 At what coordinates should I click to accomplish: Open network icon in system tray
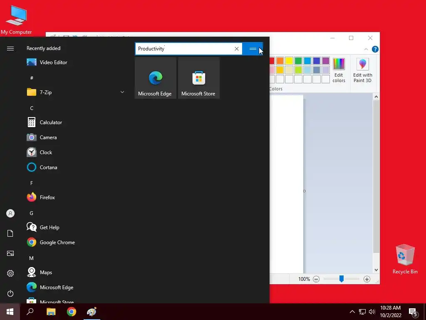click(362, 312)
